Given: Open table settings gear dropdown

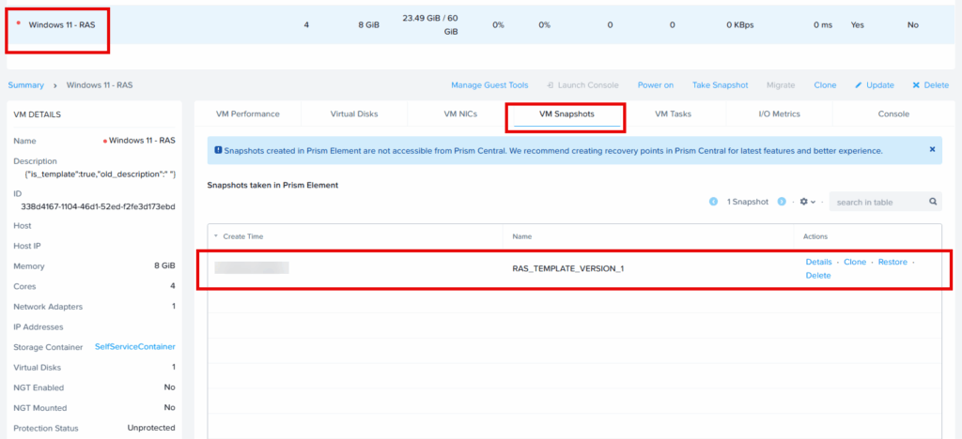Looking at the screenshot, I should coord(807,202).
